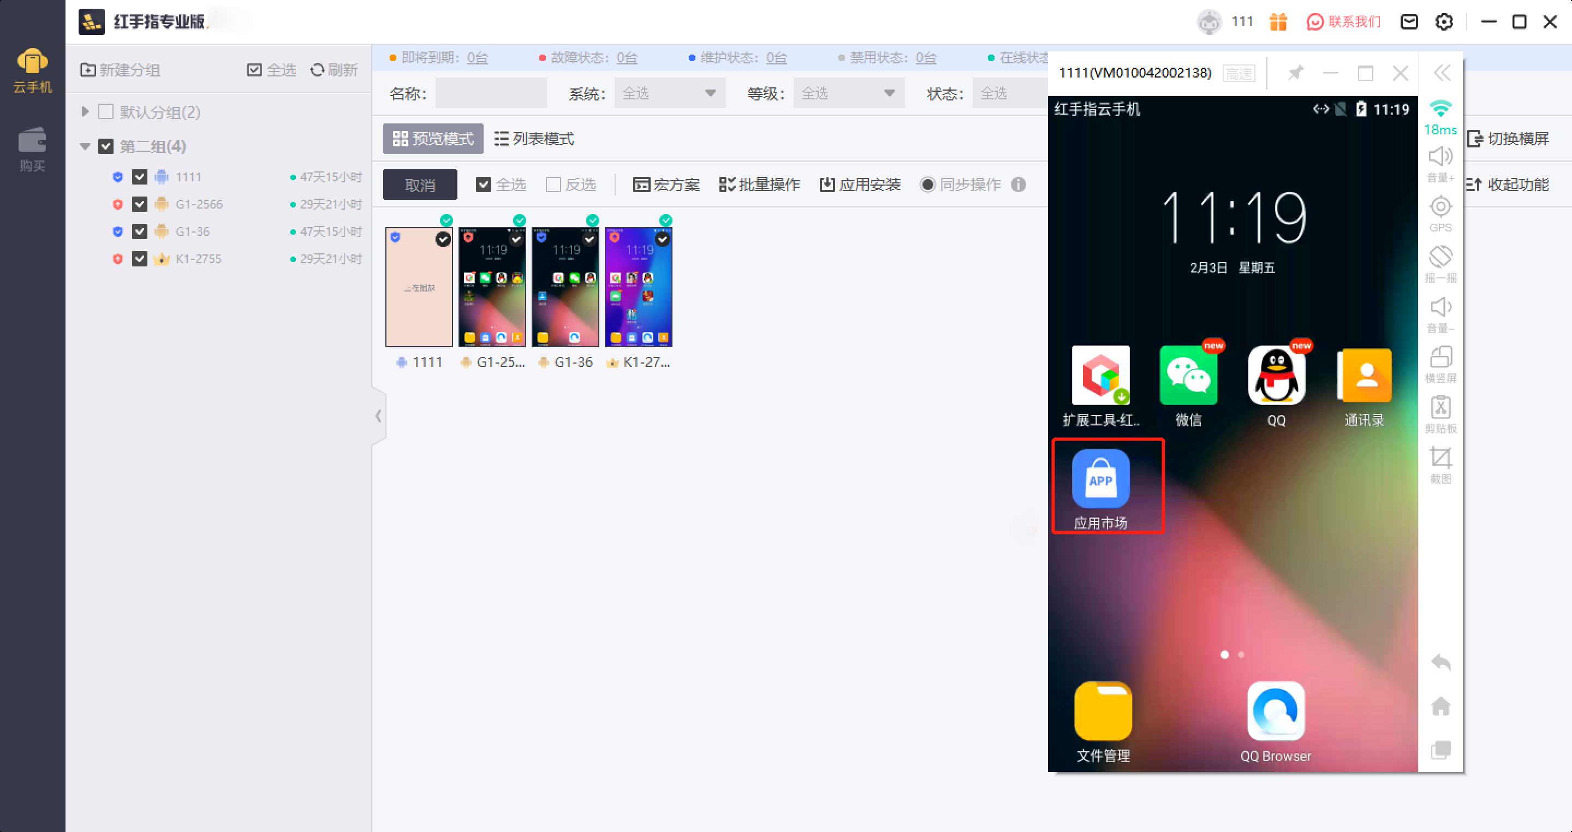The image size is (1572, 832).
Task: Open the 云手机 sidebar section
Action: [32, 70]
